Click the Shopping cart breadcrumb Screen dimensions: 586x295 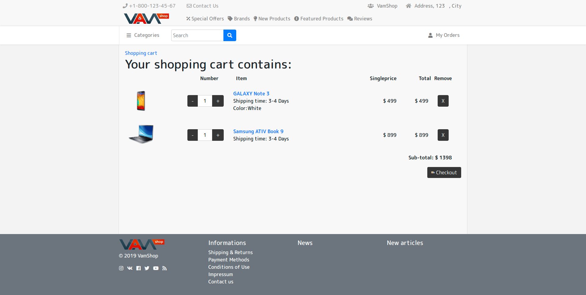[141, 53]
